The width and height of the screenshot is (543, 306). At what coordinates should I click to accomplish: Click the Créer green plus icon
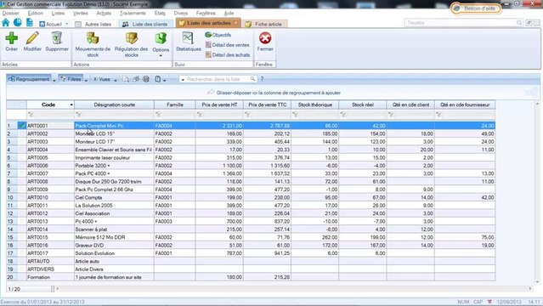(11, 38)
